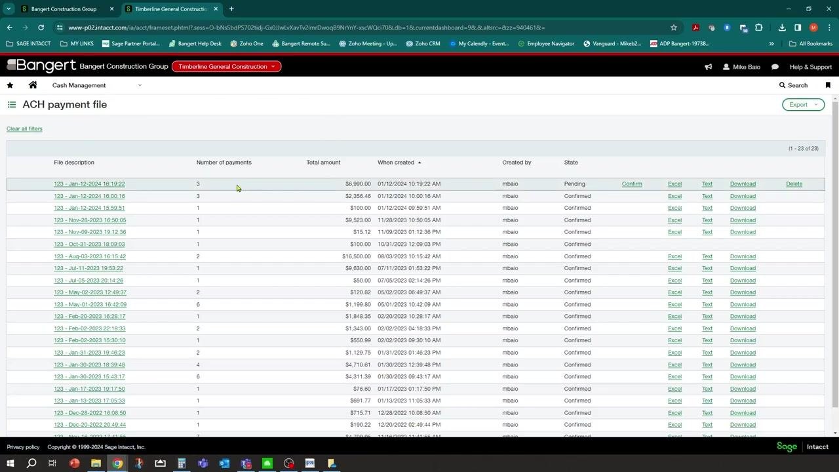Expand the Export dropdown button
Screen dimensions: 839x472
[x=803, y=105]
